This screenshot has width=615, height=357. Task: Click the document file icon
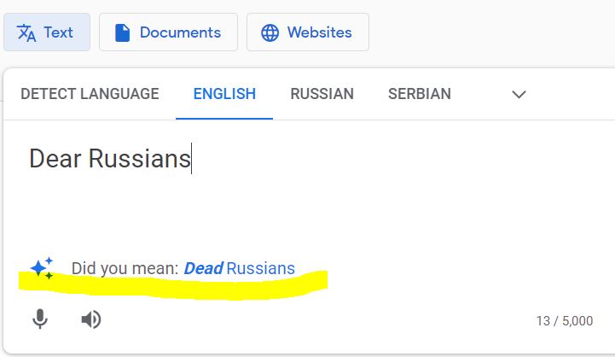tap(122, 32)
